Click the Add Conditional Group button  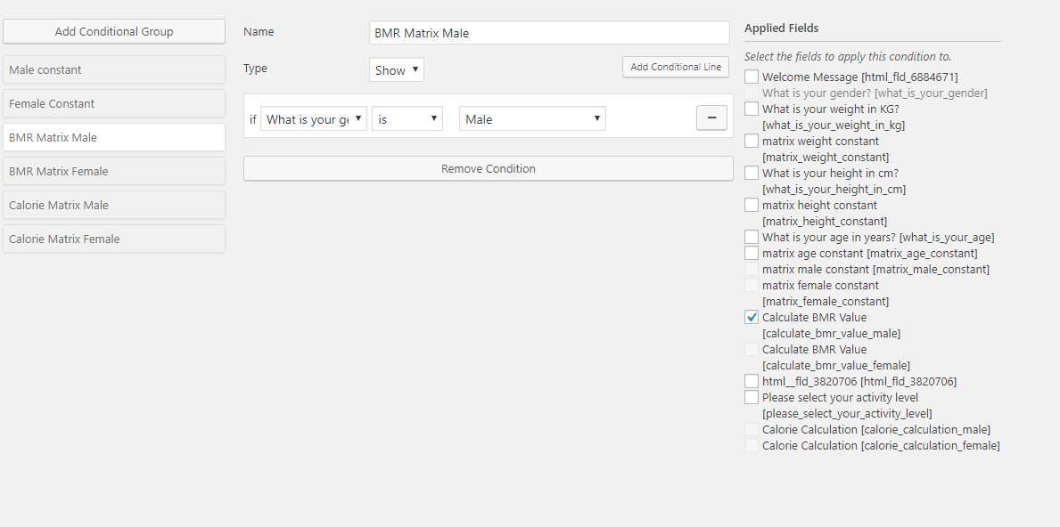point(113,31)
